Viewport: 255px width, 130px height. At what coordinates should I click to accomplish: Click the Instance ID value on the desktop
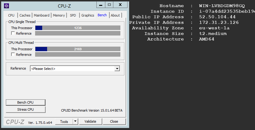[x=227, y=11]
